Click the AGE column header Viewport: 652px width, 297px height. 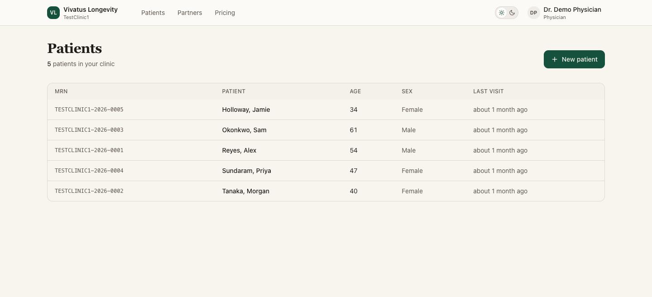[x=355, y=91]
